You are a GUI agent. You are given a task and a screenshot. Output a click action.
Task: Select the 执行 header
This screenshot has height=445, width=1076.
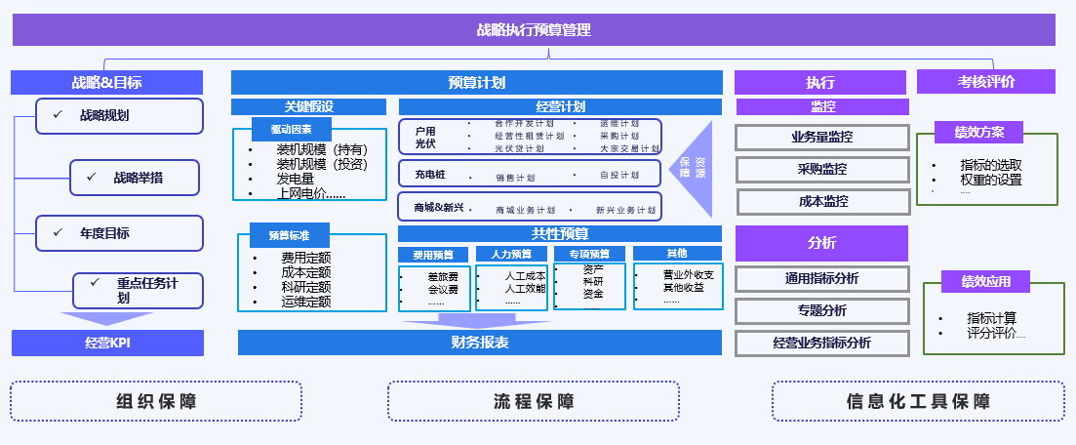tap(820, 82)
